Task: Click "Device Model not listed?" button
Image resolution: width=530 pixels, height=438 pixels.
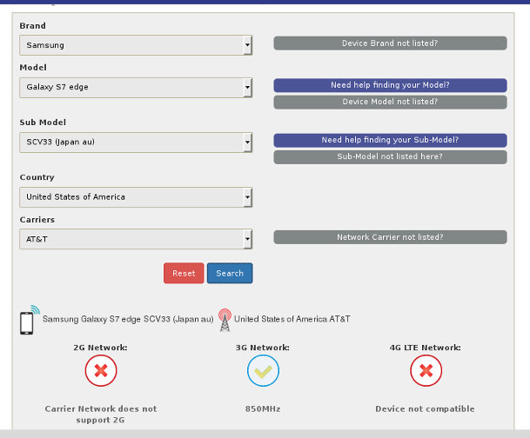Action: click(x=390, y=102)
